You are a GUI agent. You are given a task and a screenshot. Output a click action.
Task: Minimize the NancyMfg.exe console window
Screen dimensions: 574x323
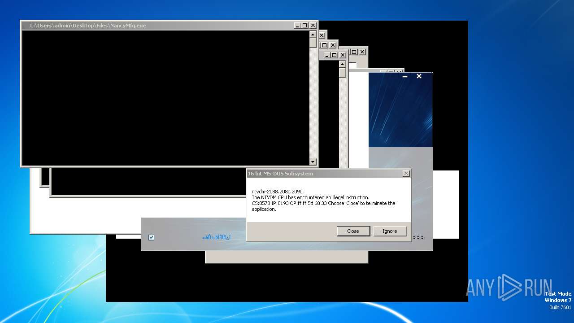tap(297, 26)
